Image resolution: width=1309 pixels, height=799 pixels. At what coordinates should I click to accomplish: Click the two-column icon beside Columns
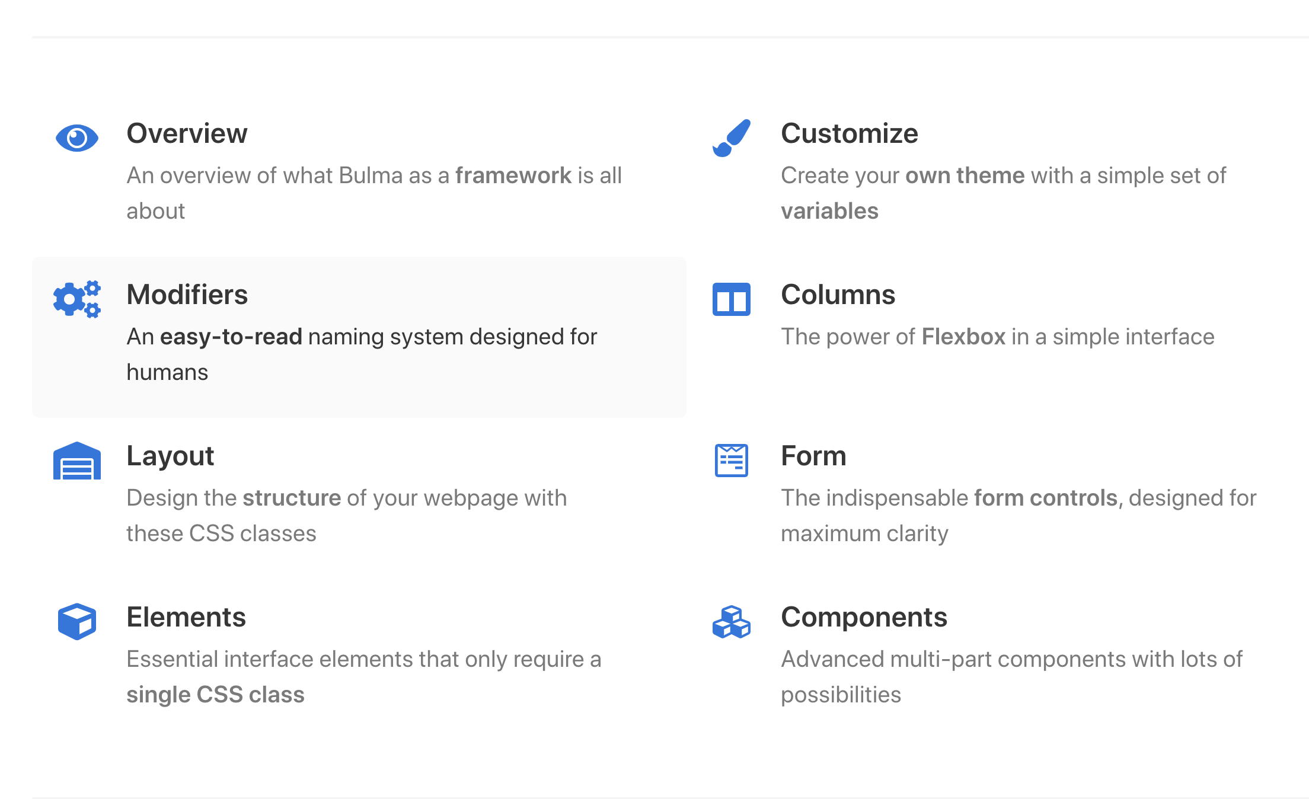coord(732,299)
